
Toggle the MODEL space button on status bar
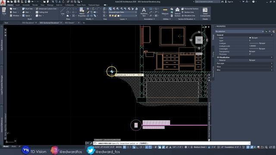tap(119, 147)
